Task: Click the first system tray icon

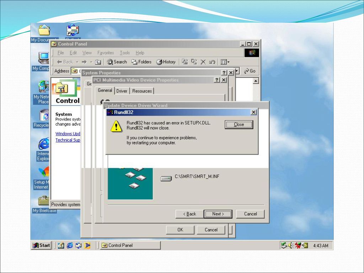Action: (284, 245)
